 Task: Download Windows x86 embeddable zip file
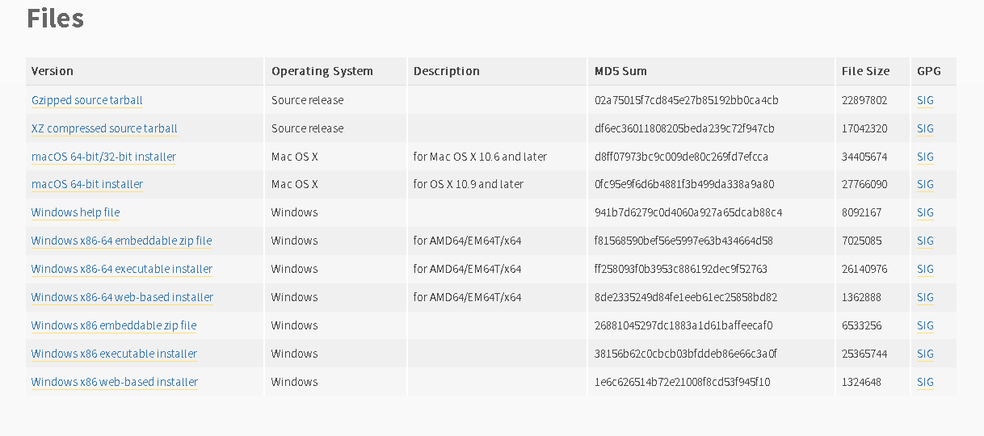coord(114,325)
